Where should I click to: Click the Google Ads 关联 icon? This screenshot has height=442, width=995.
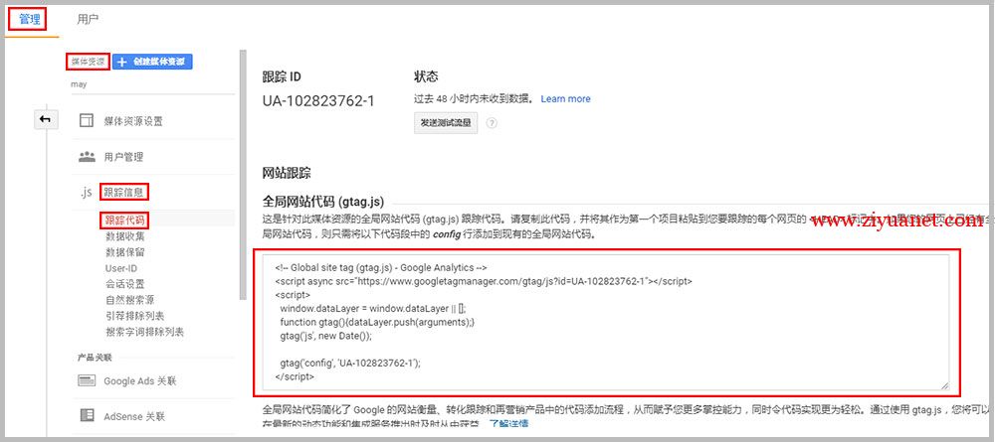(x=87, y=380)
